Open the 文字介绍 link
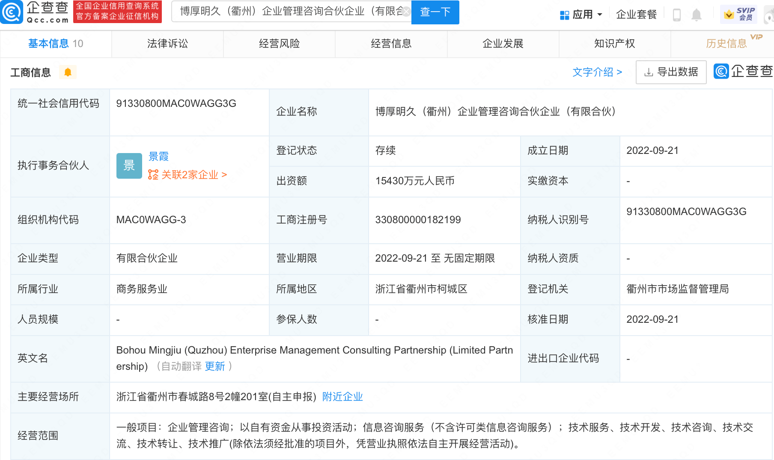This screenshot has height=460, width=774. [x=597, y=72]
